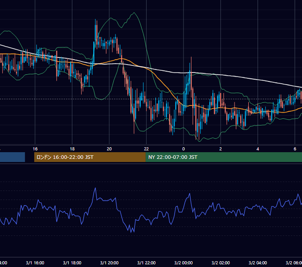Click the 20 hour label on price chart axis
This screenshot has width=302, height=267.
tap(109, 149)
